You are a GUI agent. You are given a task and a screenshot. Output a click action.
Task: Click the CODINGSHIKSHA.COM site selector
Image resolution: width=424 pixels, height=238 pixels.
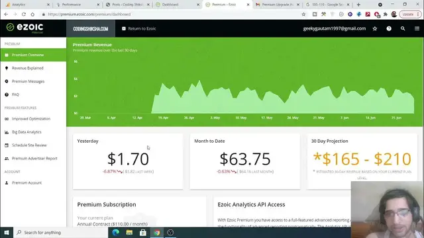pos(91,28)
